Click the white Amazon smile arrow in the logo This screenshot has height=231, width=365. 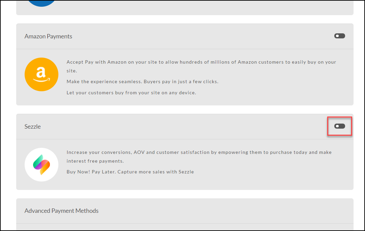[41, 80]
